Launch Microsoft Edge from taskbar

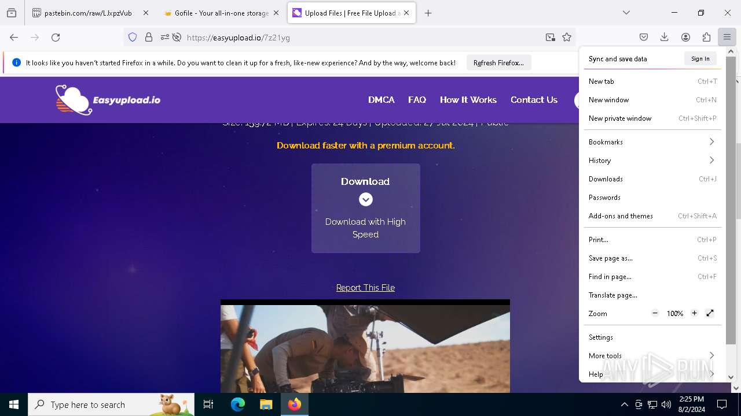[238, 404]
